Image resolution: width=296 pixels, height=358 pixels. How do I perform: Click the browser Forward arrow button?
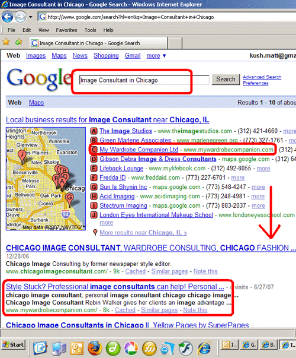point(21,17)
